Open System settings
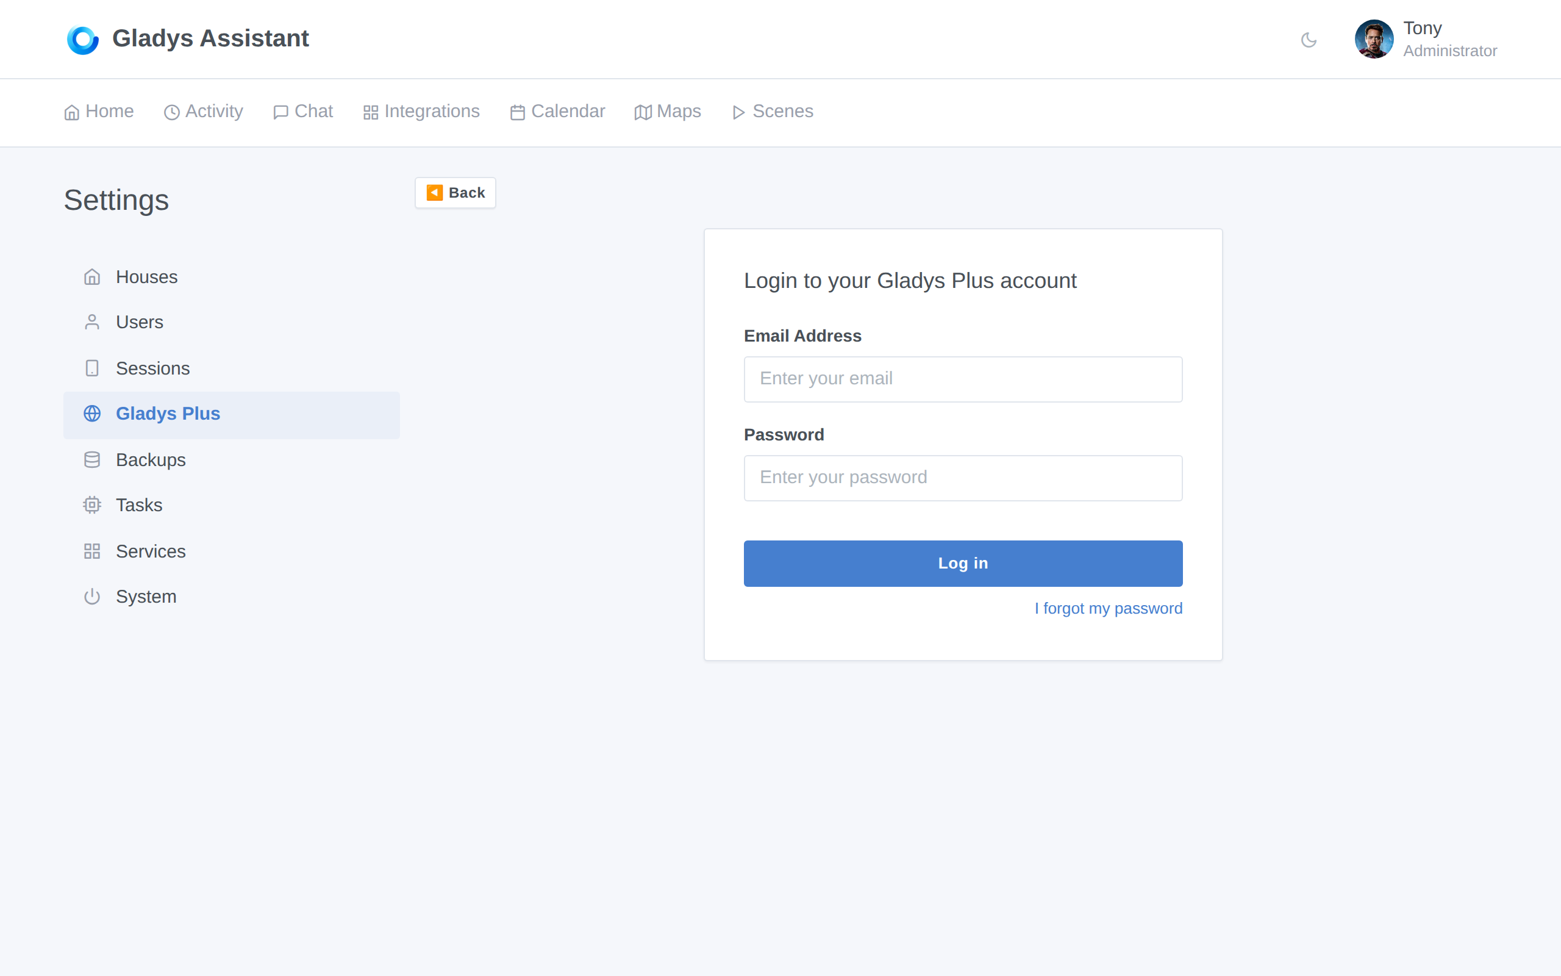 (232, 597)
